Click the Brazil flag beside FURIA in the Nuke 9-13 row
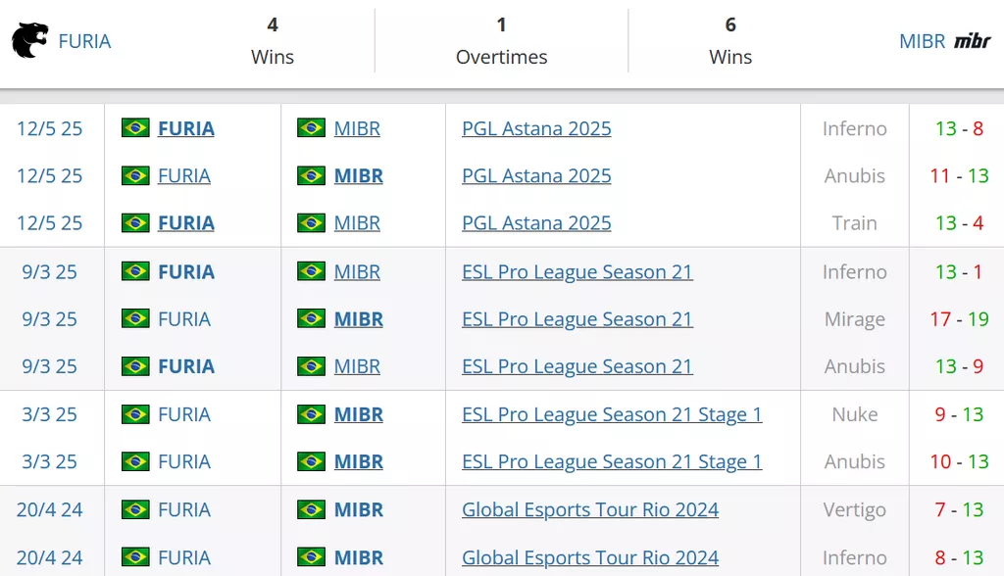Screen dimensions: 1004x576 (135, 413)
